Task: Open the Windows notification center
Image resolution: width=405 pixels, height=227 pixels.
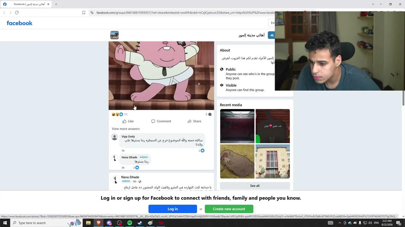Action: (x=399, y=223)
